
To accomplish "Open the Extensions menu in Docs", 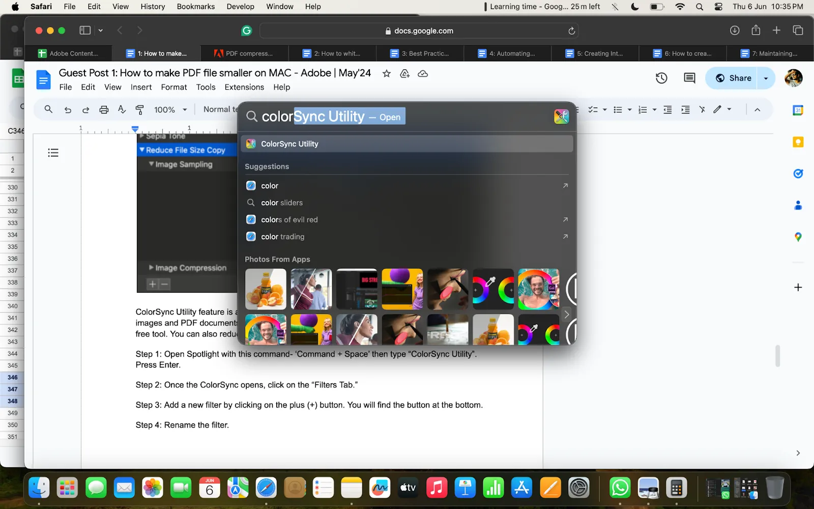I will (244, 87).
